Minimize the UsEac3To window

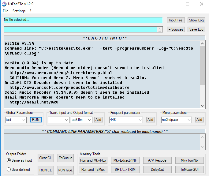tap(174, 4)
